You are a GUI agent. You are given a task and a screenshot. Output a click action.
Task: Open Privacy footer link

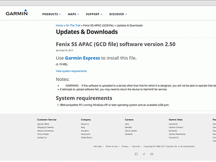pyautogui.click(x=125, y=146)
